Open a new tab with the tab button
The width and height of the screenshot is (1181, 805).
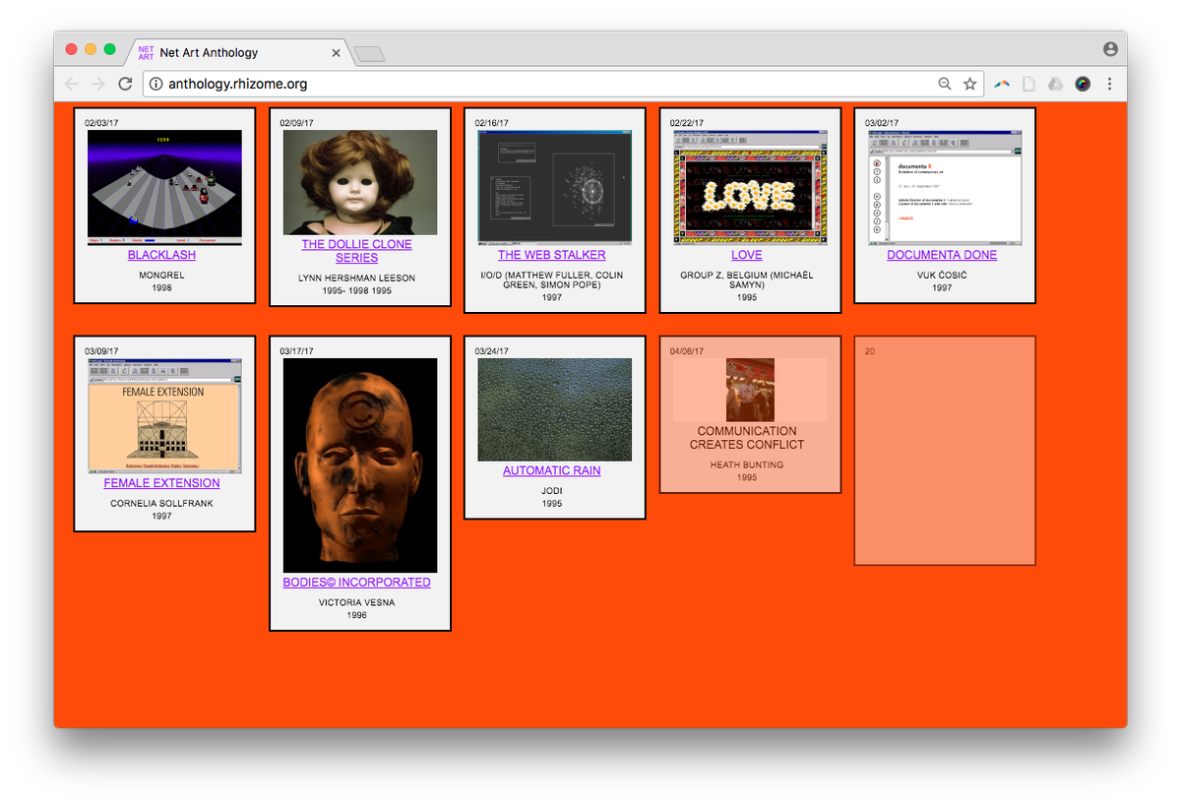[x=369, y=53]
